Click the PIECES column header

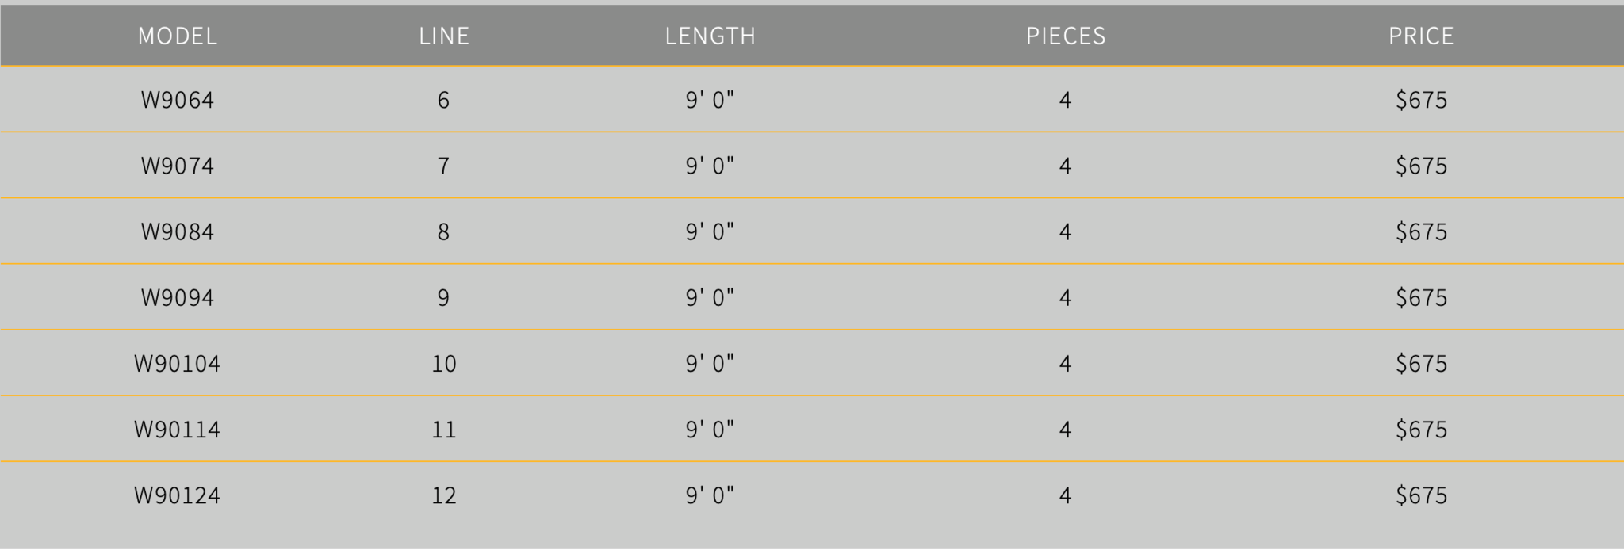coord(1066,36)
